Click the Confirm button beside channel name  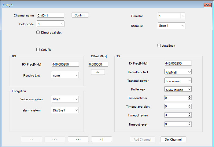pos(80,15)
